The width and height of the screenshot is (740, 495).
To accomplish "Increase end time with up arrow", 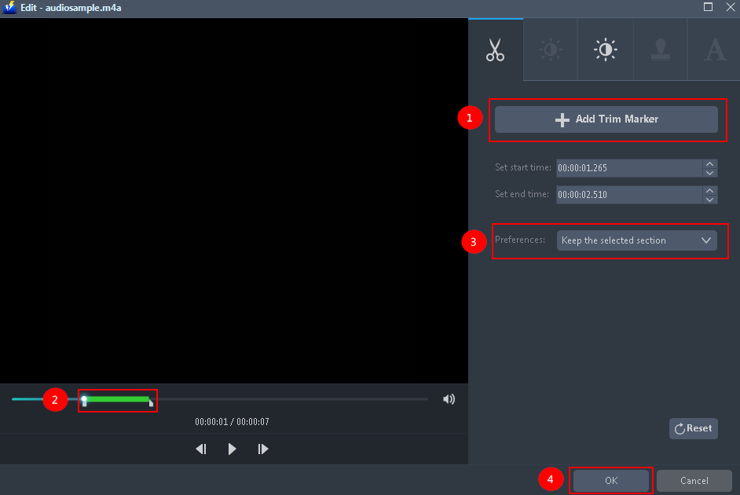I will tap(710, 190).
